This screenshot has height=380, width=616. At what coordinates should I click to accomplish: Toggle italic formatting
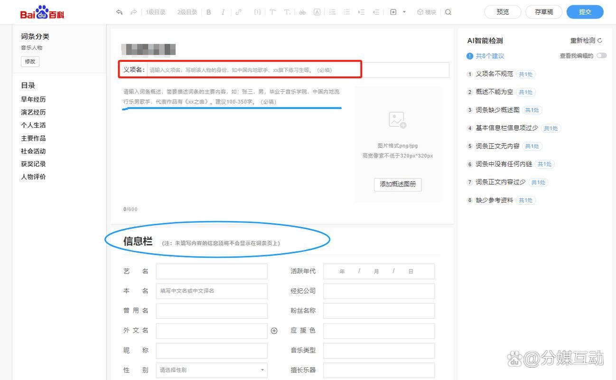click(223, 12)
